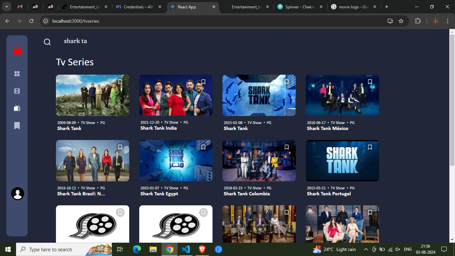
Task: Open the Windows Start menu
Action: coord(8,249)
